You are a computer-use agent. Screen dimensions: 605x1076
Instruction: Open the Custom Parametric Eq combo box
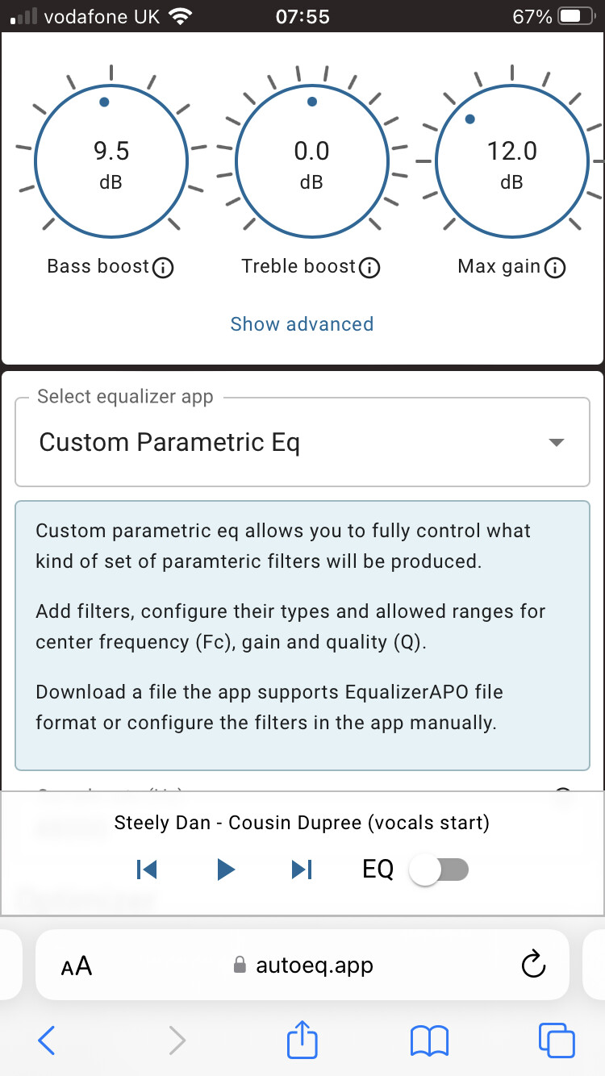(302, 442)
